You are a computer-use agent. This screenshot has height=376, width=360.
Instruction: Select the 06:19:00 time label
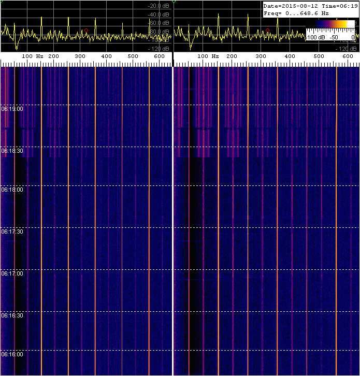[x=12, y=109]
